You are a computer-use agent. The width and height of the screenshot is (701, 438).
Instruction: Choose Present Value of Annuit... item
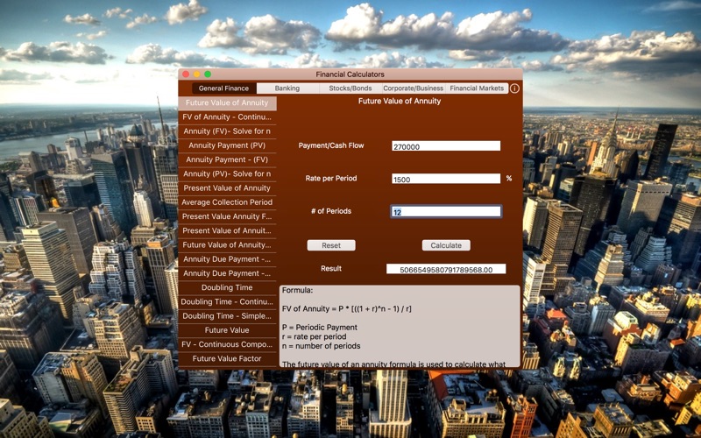(227, 230)
